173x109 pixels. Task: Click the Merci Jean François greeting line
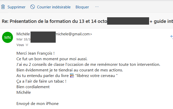(35, 53)
